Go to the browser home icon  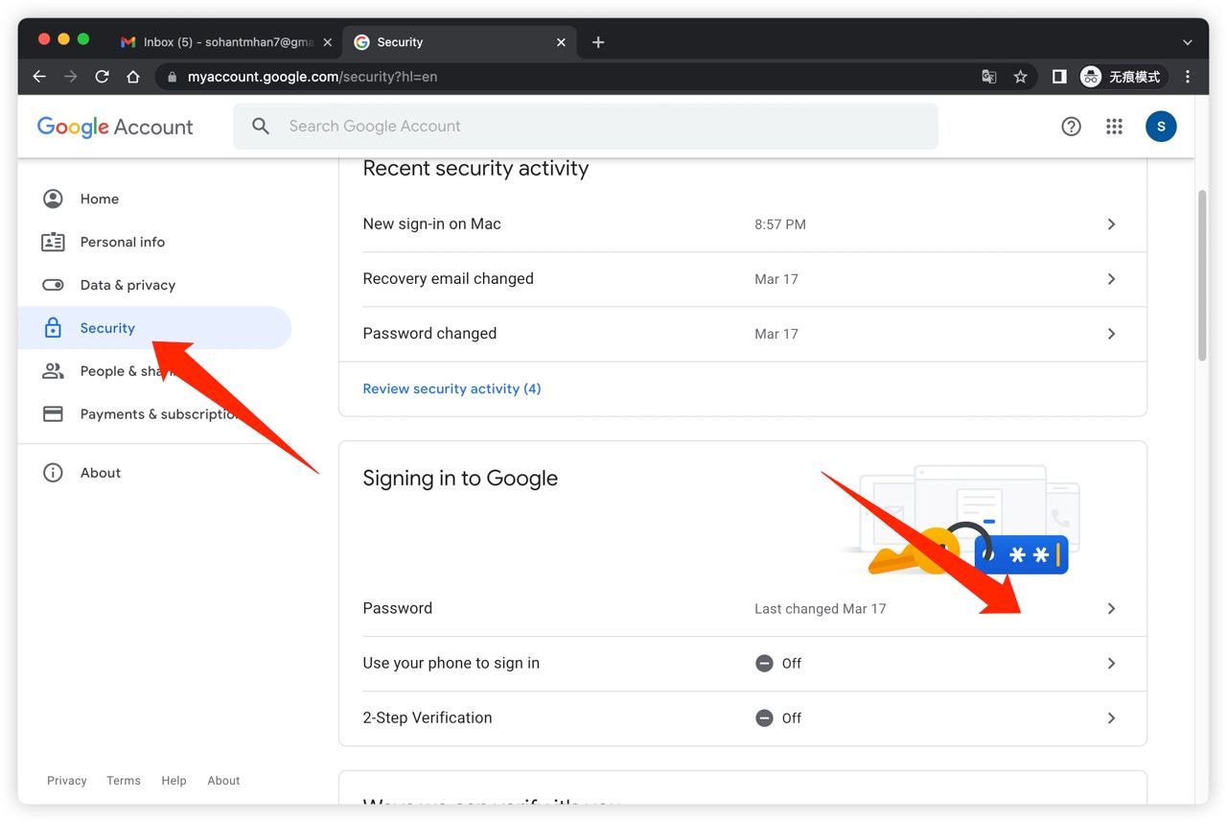(133, 77)
